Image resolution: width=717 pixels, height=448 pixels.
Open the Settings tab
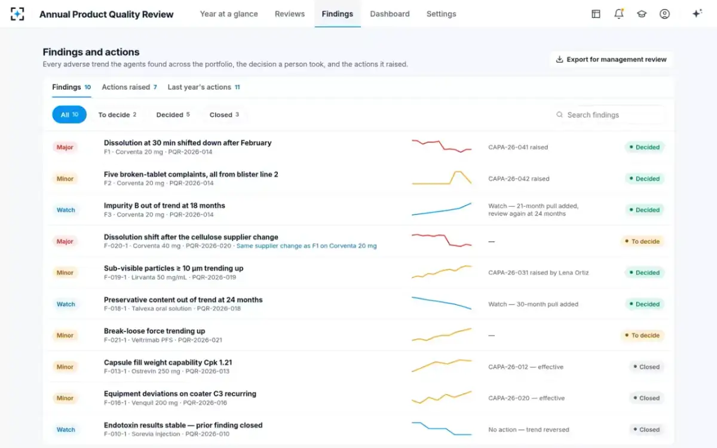[442, 14]
